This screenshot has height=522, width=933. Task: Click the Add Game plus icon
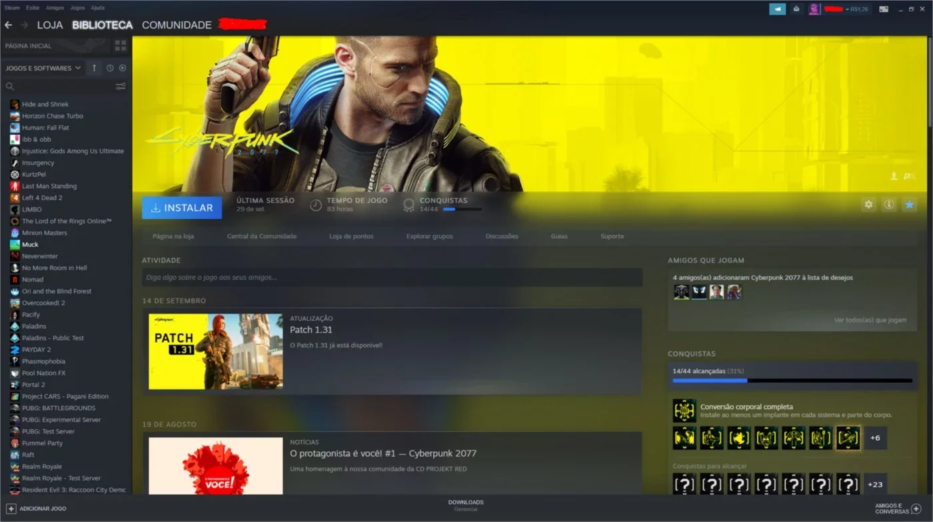point(10,509)
